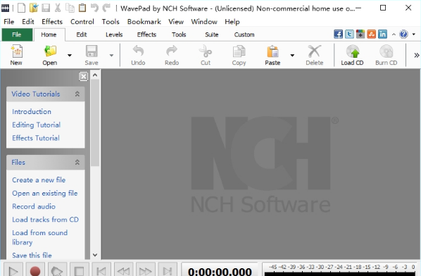Open the Effects Tutorial link

tap(36, 138)
